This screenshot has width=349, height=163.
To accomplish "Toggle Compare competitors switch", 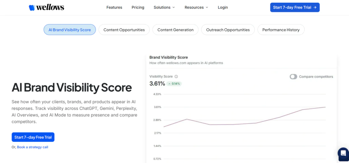I will point(293,77).
